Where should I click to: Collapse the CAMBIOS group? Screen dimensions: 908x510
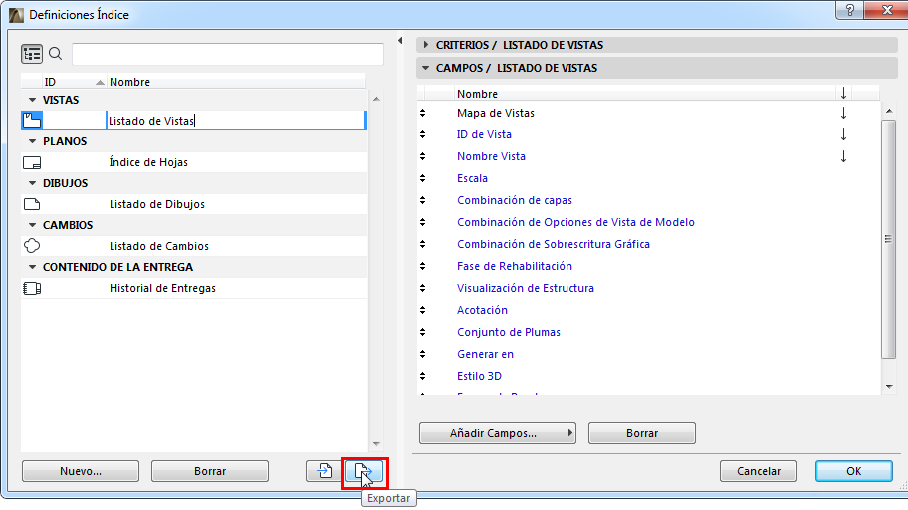coord(33,225)
